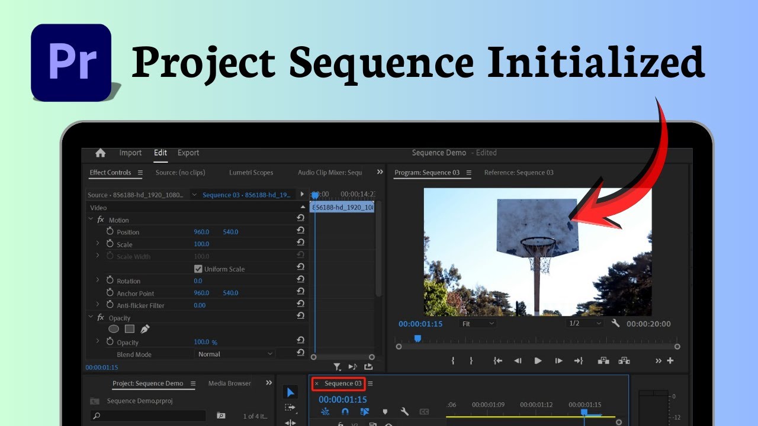Open the Blend Mode dropdown set to Normal
Image resolution: width=758 pixels, height=426 pixels.
[236, 354]
